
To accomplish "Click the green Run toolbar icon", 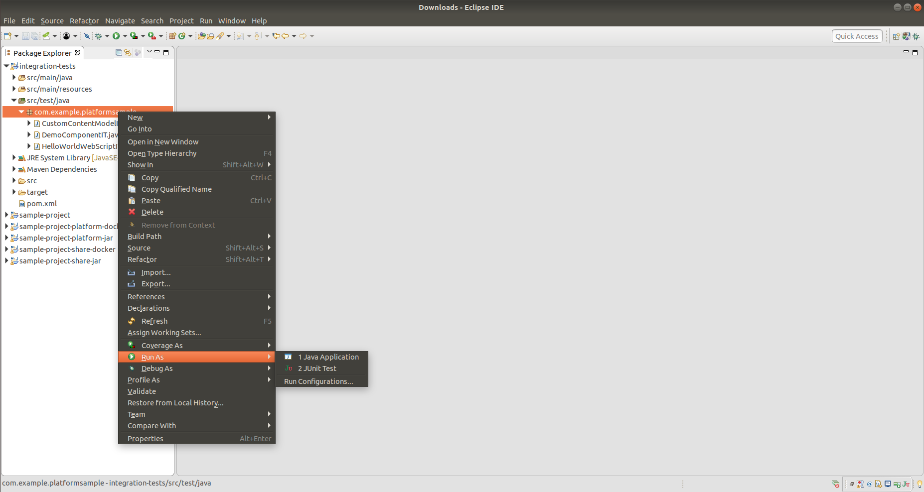I will [116, 36].
